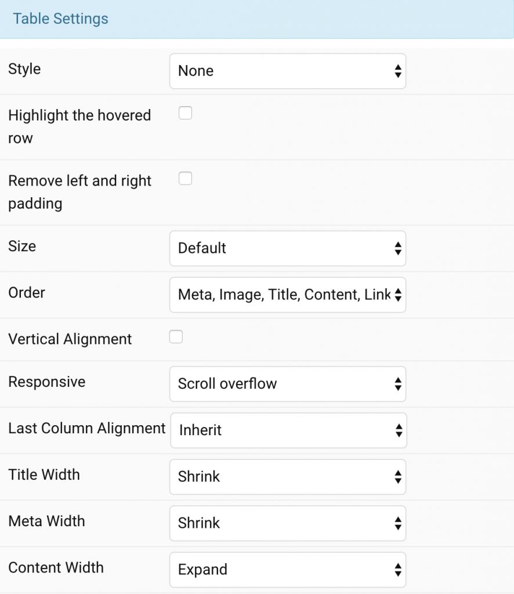Click the stepper arrows on Content Width
Viewport: 514px width, 594px height.
point(398,570)
